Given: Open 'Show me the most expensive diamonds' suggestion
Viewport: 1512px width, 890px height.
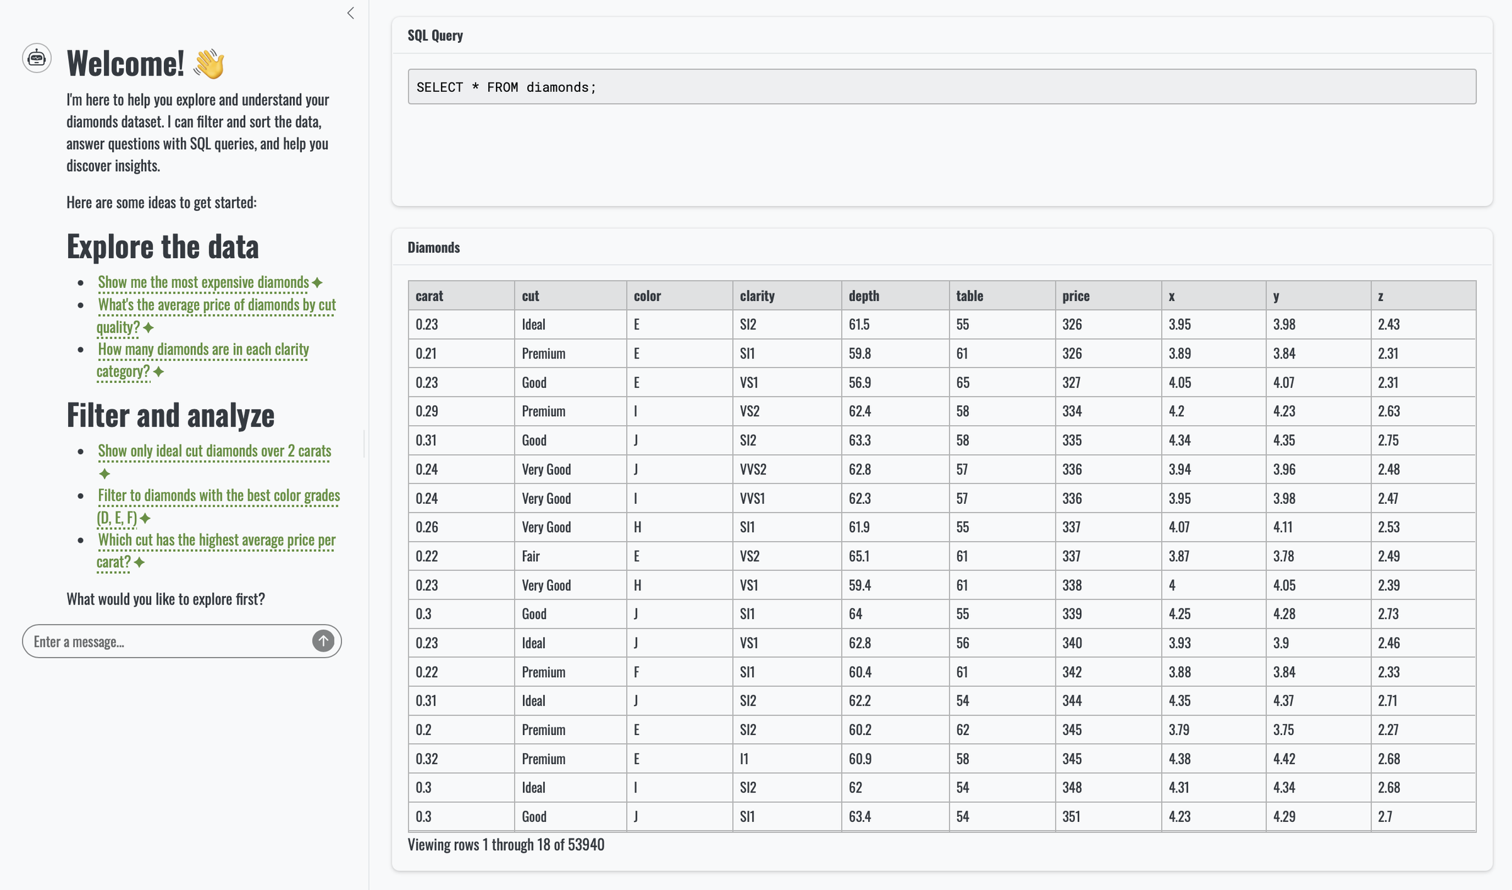Looking at the screenshot, I should pyautogui.click(x=203, y=282).
